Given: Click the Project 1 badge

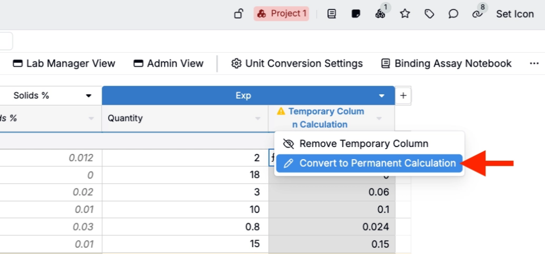Looking at the screenshot, I should tap(282, 14).
